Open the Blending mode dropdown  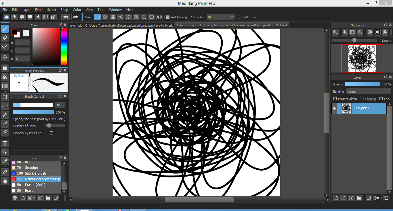click(x=368, y=91)
